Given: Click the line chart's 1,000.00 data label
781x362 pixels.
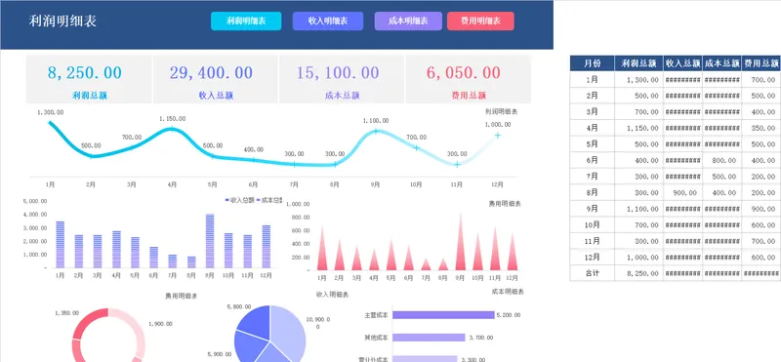Looking at the screenshot, I should [x=498, y=125].
